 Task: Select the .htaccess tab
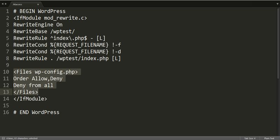point(25,4)
